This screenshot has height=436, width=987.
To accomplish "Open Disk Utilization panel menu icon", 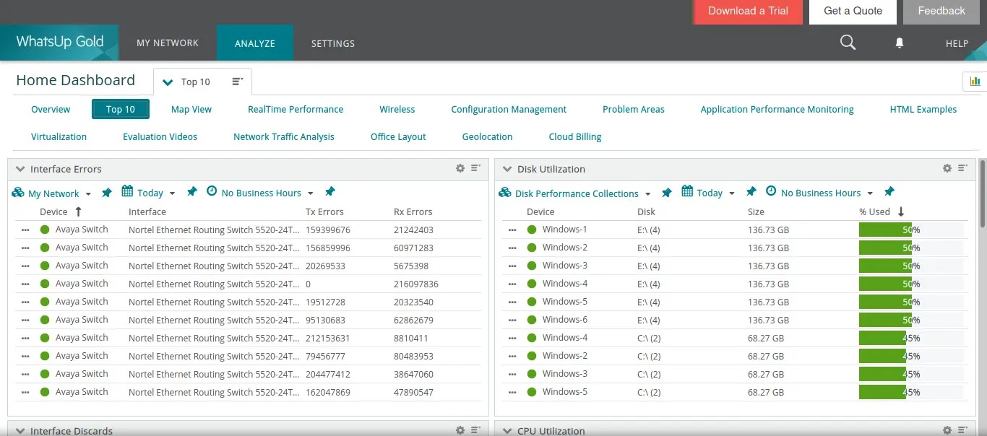I will [962, 168].
